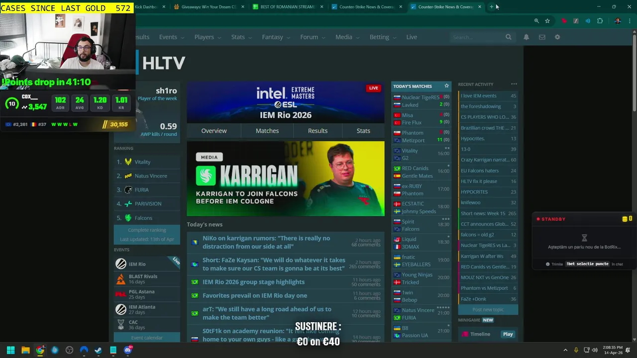This screenshot has width=637, height=358.
Task: Open 'I love IEM events' forum thread
Action: coord(488,95)
